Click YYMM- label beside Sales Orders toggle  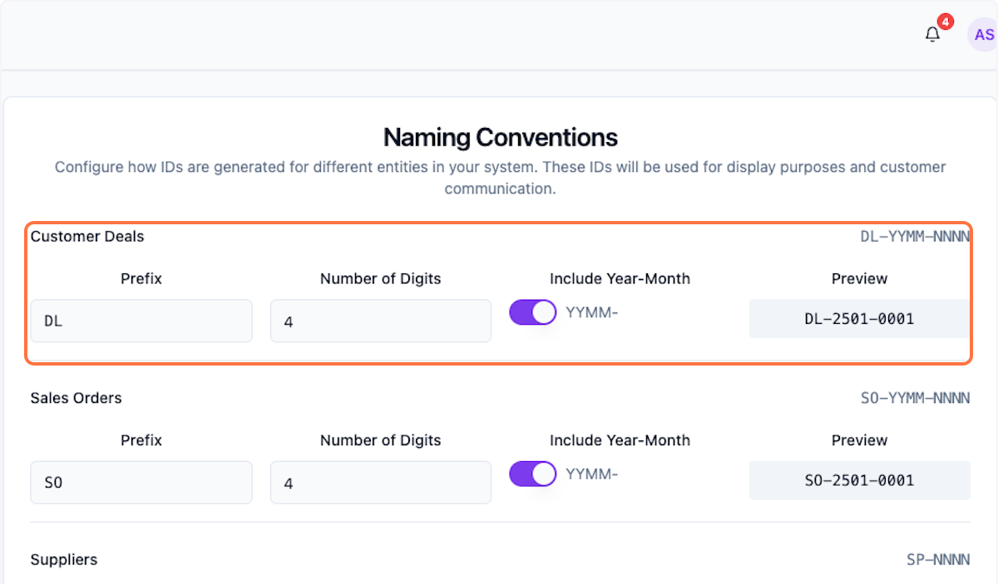tap(592, 474)
